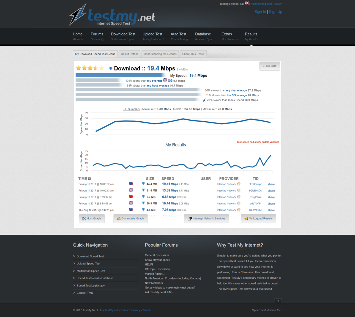The width and height of the screenshot is (355, 317).
Task: Open the Extras menu
Action: point(229,36)
